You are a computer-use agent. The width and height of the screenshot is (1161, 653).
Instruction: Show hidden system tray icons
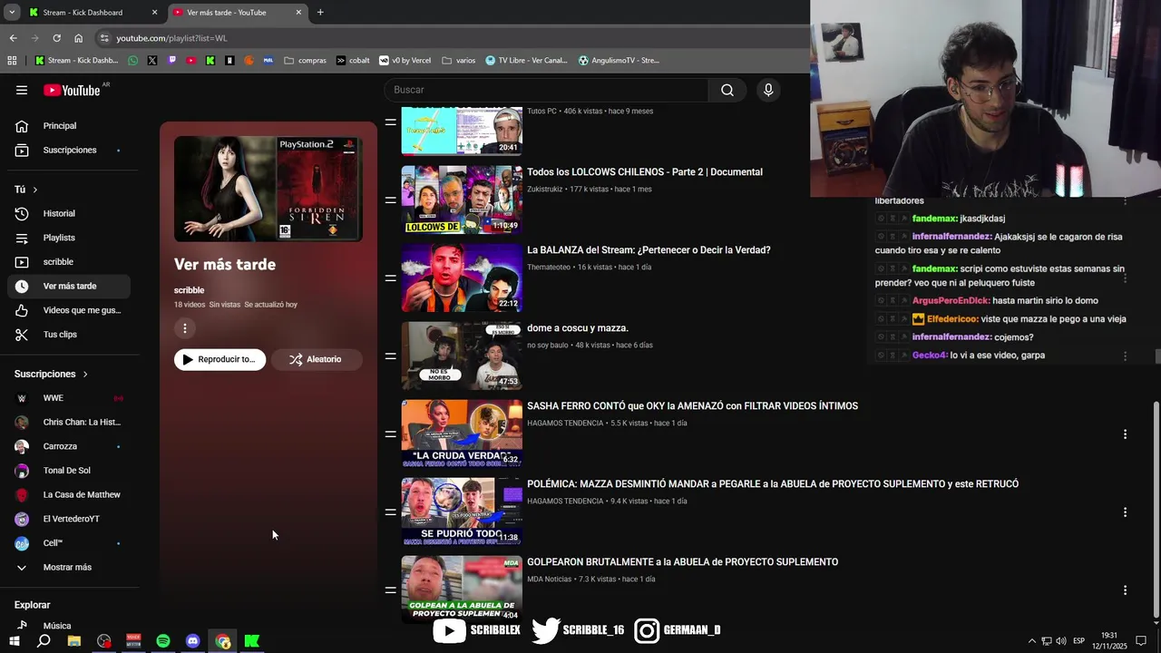pos(1031,641)
